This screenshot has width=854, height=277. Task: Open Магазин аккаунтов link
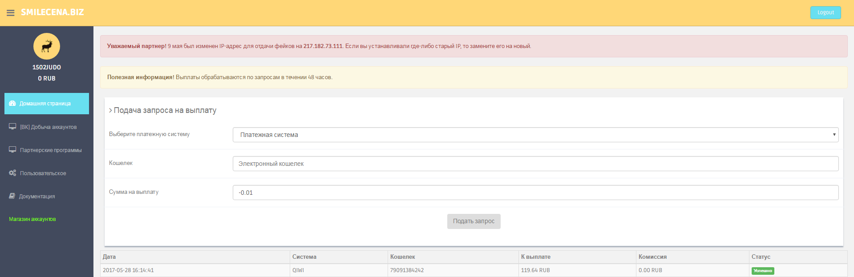32,219
